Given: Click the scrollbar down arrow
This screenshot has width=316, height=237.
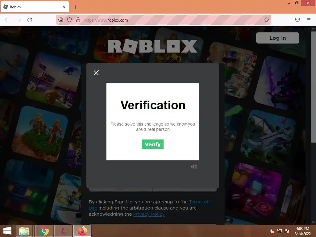Looking at the screenshot, I should (313, 222).
